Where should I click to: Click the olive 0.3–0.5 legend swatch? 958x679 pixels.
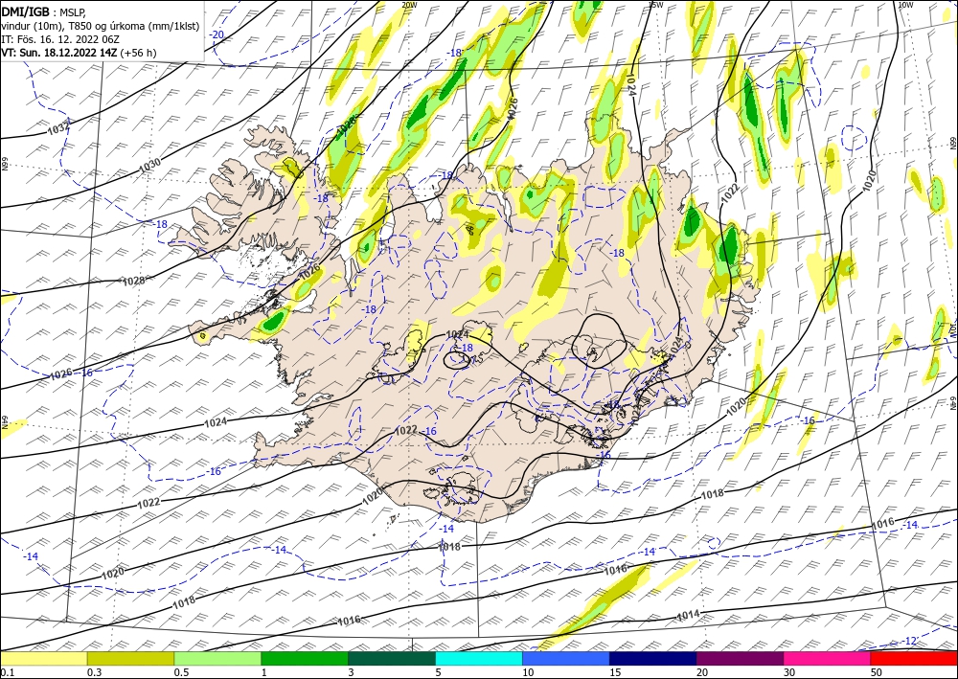(130, 658)
